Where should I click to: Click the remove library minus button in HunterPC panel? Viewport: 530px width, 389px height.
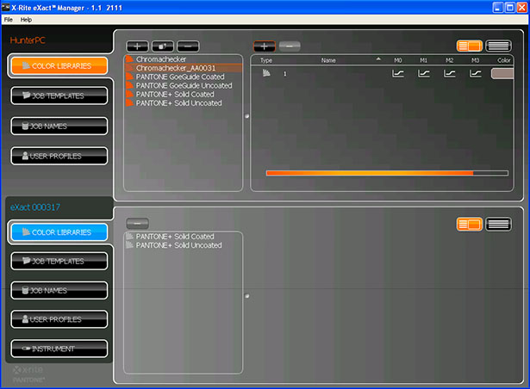188,46
